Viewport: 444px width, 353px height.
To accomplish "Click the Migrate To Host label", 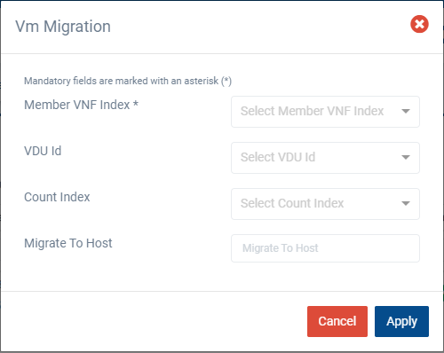I will click(x=68, y=243).
